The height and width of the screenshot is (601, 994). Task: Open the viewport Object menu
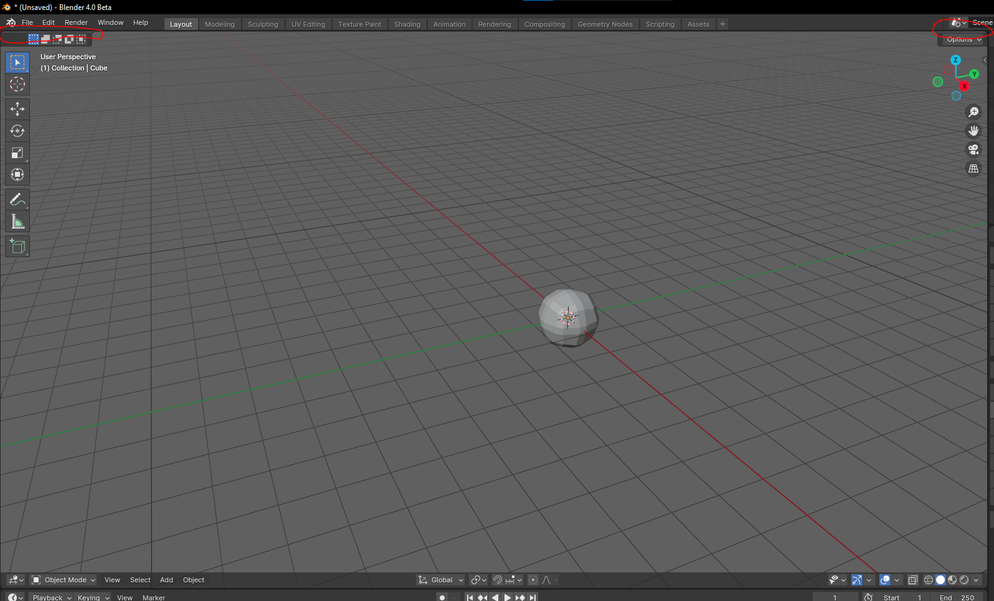194,580
